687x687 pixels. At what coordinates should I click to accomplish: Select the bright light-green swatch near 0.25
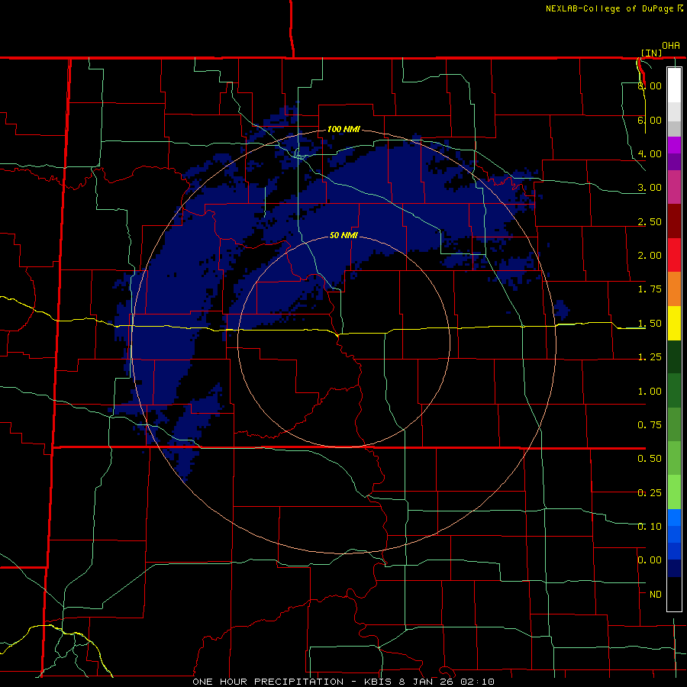[674, 492]
